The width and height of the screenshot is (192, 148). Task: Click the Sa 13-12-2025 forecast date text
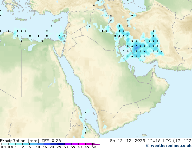(127, 141)
